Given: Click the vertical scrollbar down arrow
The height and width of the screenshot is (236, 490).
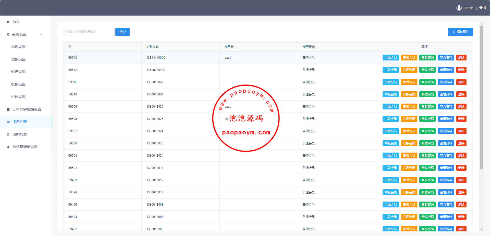Looking at the screenshot, I should [481, 229].
